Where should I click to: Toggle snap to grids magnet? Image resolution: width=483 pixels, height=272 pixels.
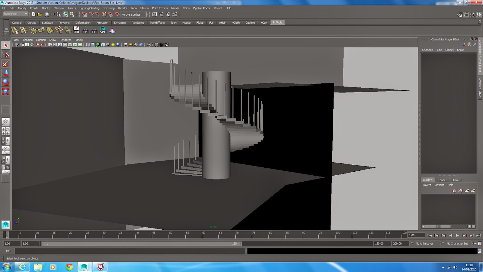click(84, 15)
